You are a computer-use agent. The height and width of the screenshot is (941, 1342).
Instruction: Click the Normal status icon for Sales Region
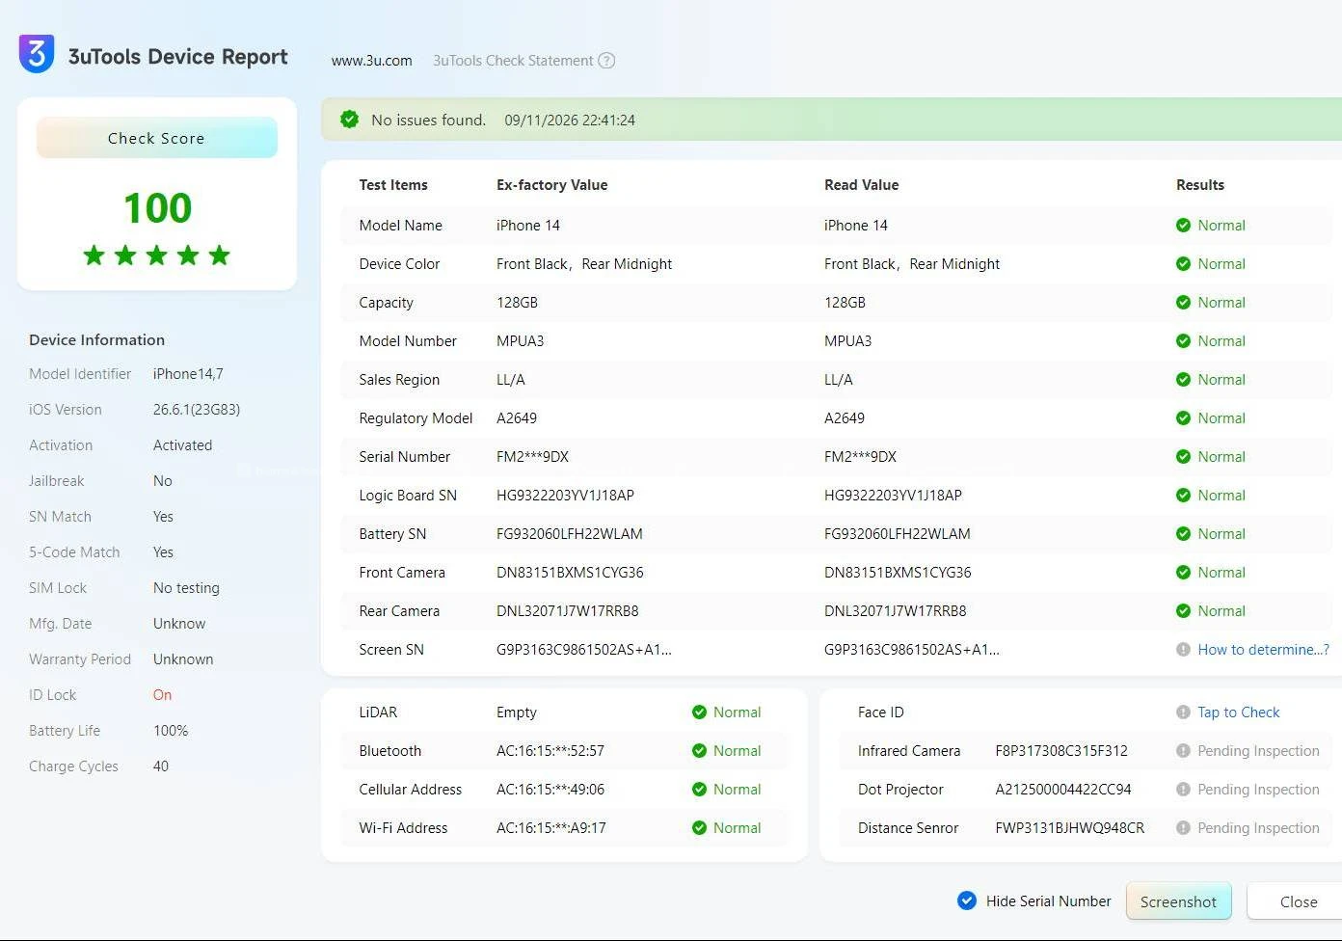(1183, 380)
